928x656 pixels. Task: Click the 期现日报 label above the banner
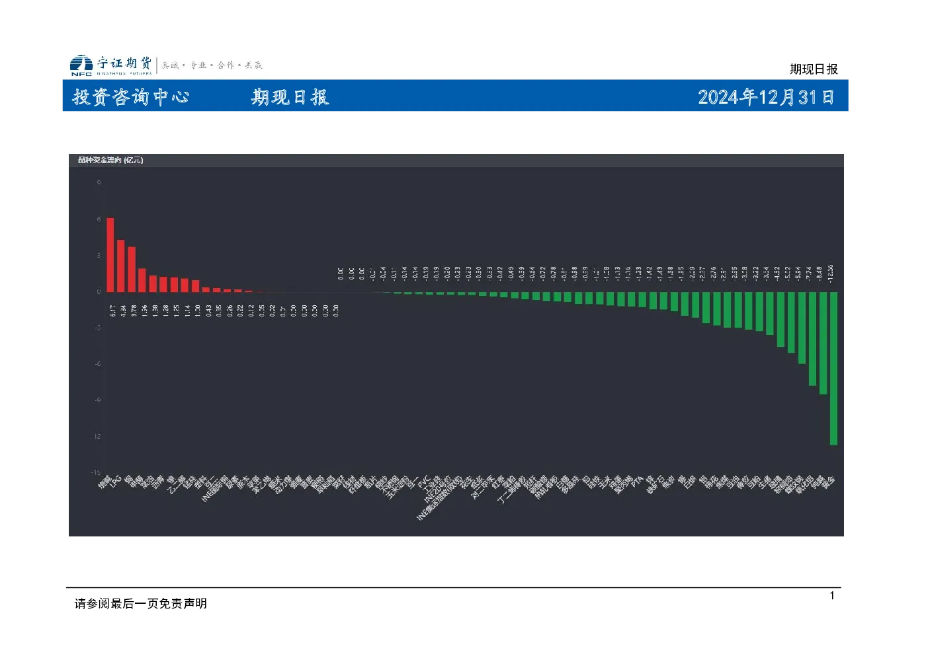(x=814, y=69)
